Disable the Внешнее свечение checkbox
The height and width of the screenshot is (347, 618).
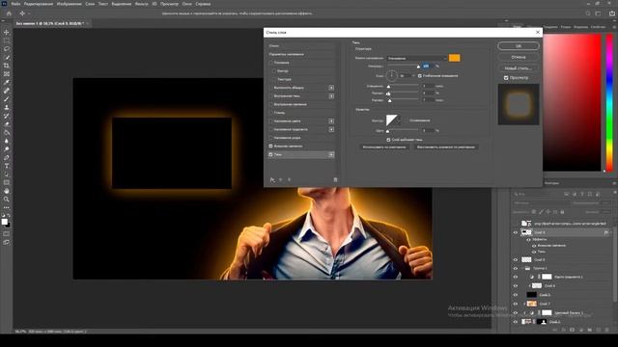coord(270,146)
